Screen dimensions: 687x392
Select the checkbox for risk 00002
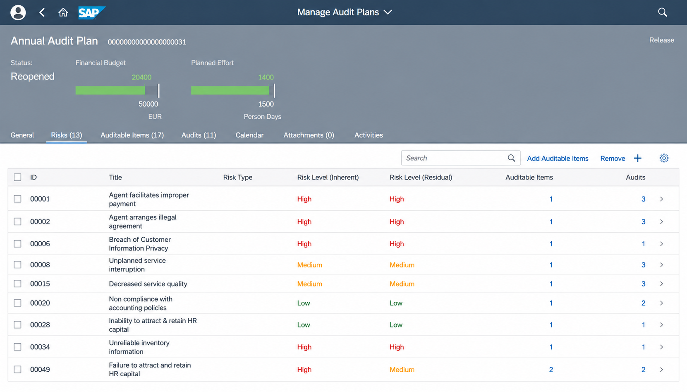click(x=17, y=221)
